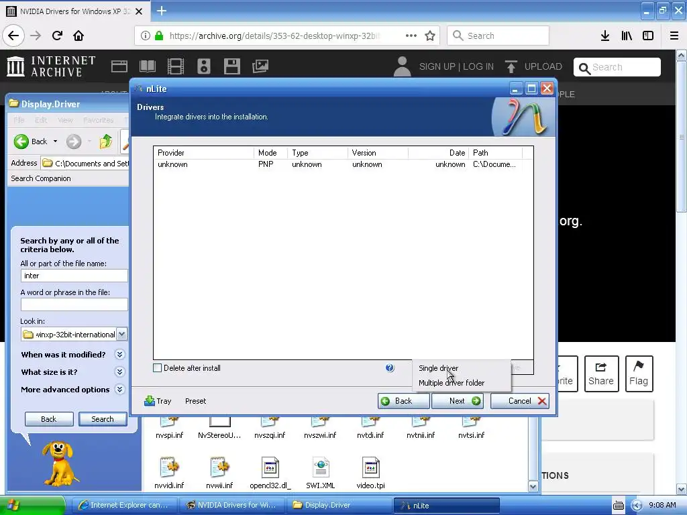Sort driver list by Version column
Screen dimensions: 687x515
(378, 153)
